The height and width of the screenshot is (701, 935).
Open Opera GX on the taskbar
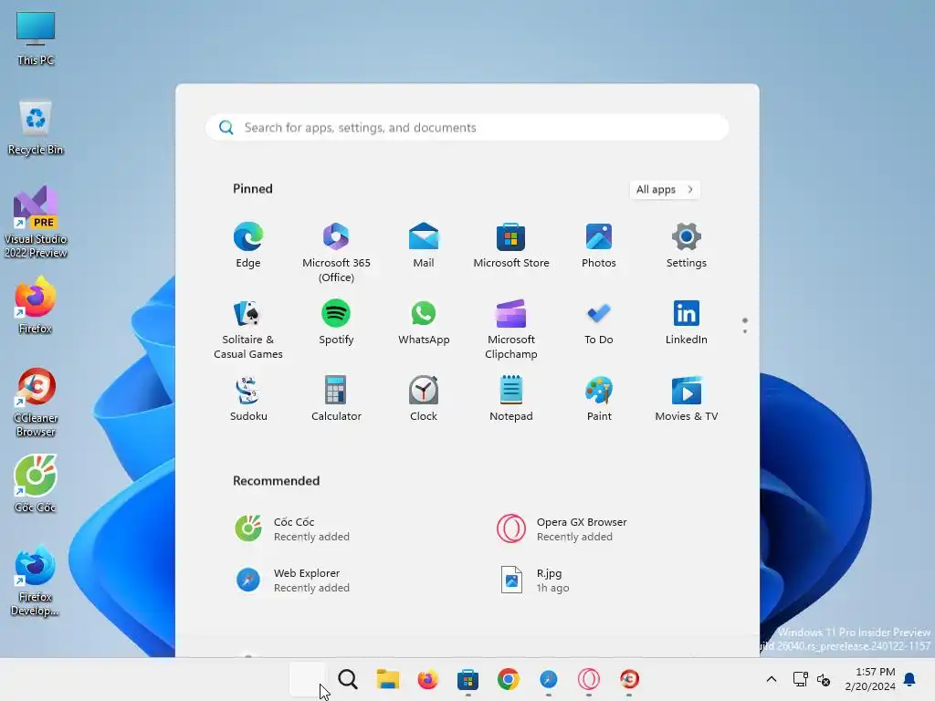point(589,679)
